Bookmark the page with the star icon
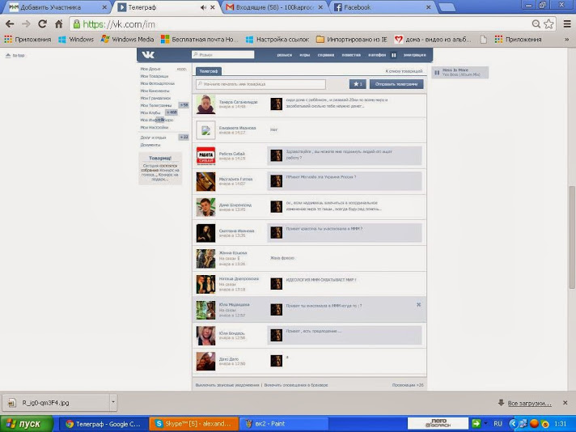 [x=548, y=24]
